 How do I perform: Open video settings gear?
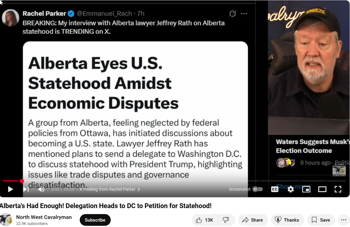[290, 189]
